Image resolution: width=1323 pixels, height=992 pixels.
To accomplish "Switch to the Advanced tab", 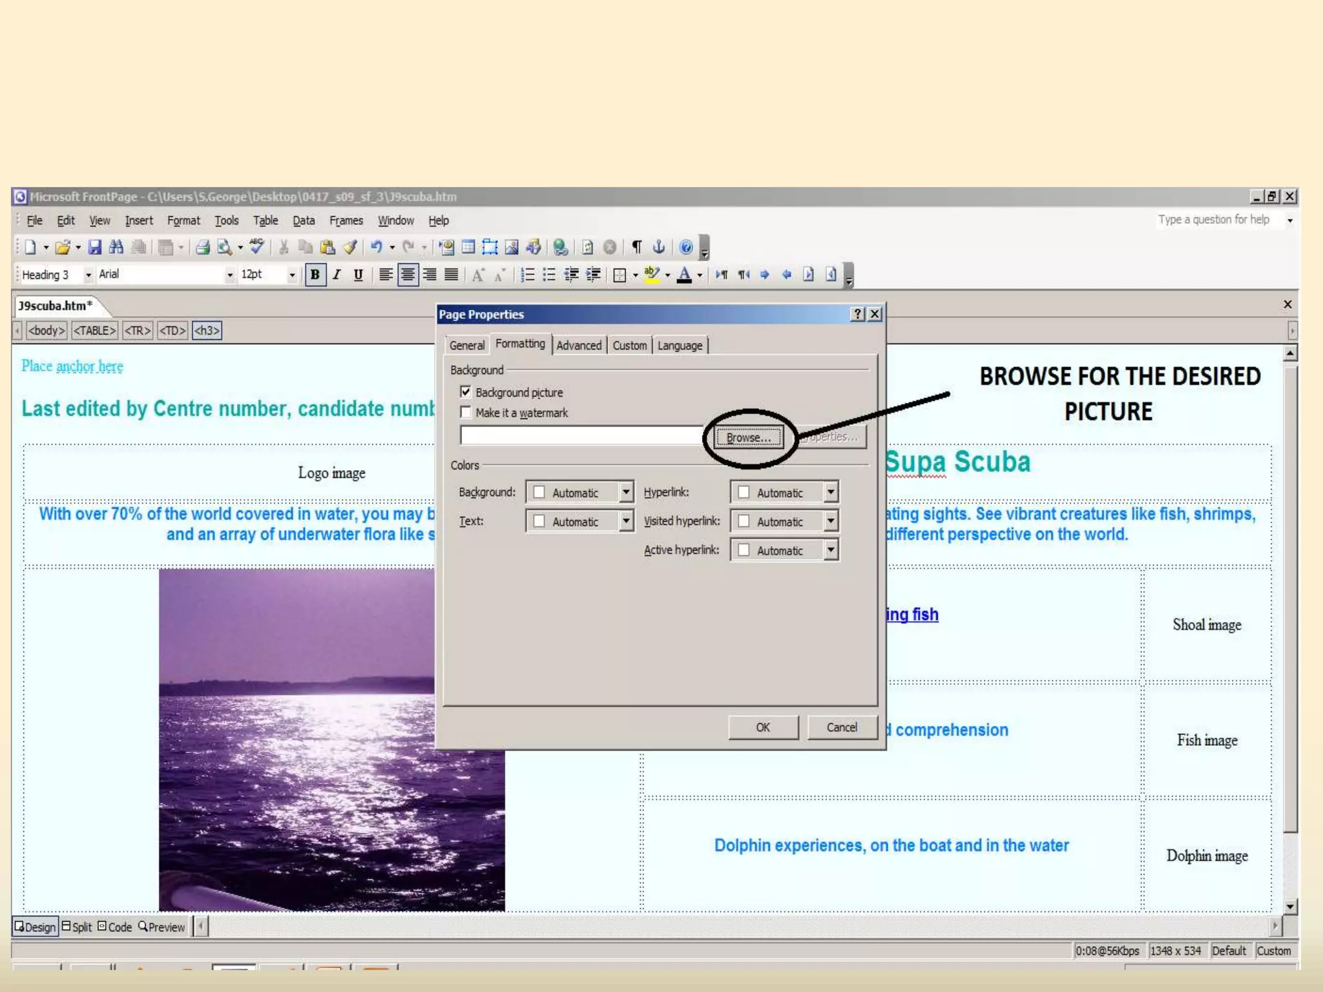I will [x=579, y=346].
